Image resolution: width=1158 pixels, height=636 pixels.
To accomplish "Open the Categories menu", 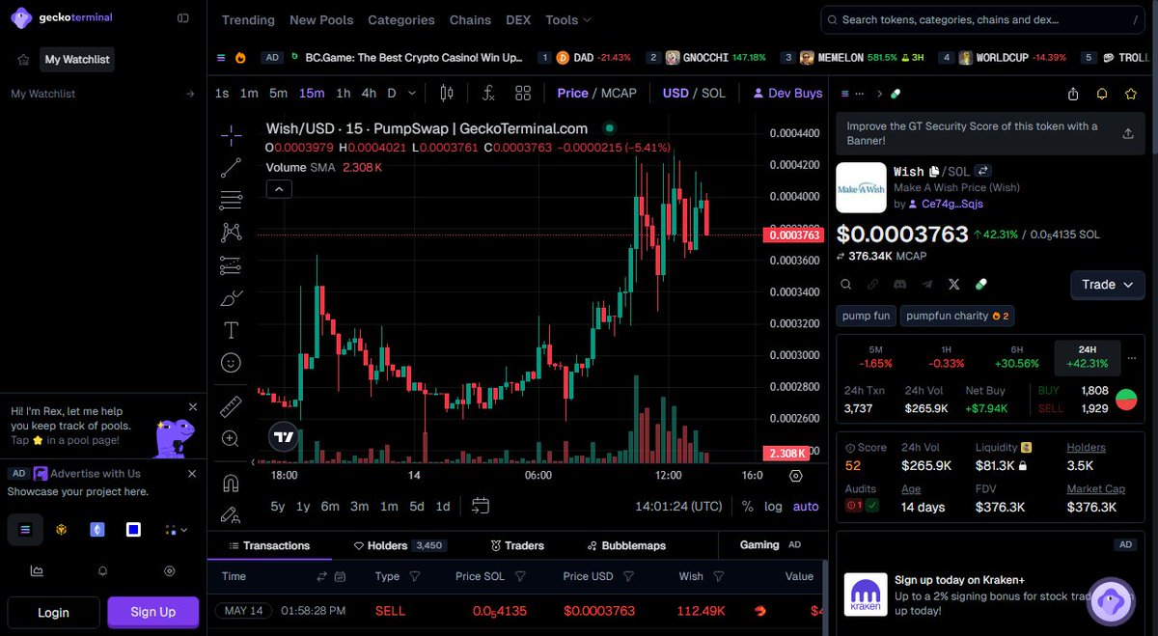I will [401, 19].
